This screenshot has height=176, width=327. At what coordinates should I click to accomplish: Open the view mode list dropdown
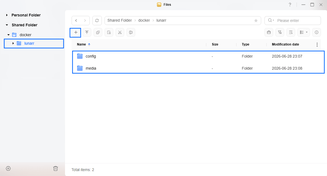coord(304,33)
